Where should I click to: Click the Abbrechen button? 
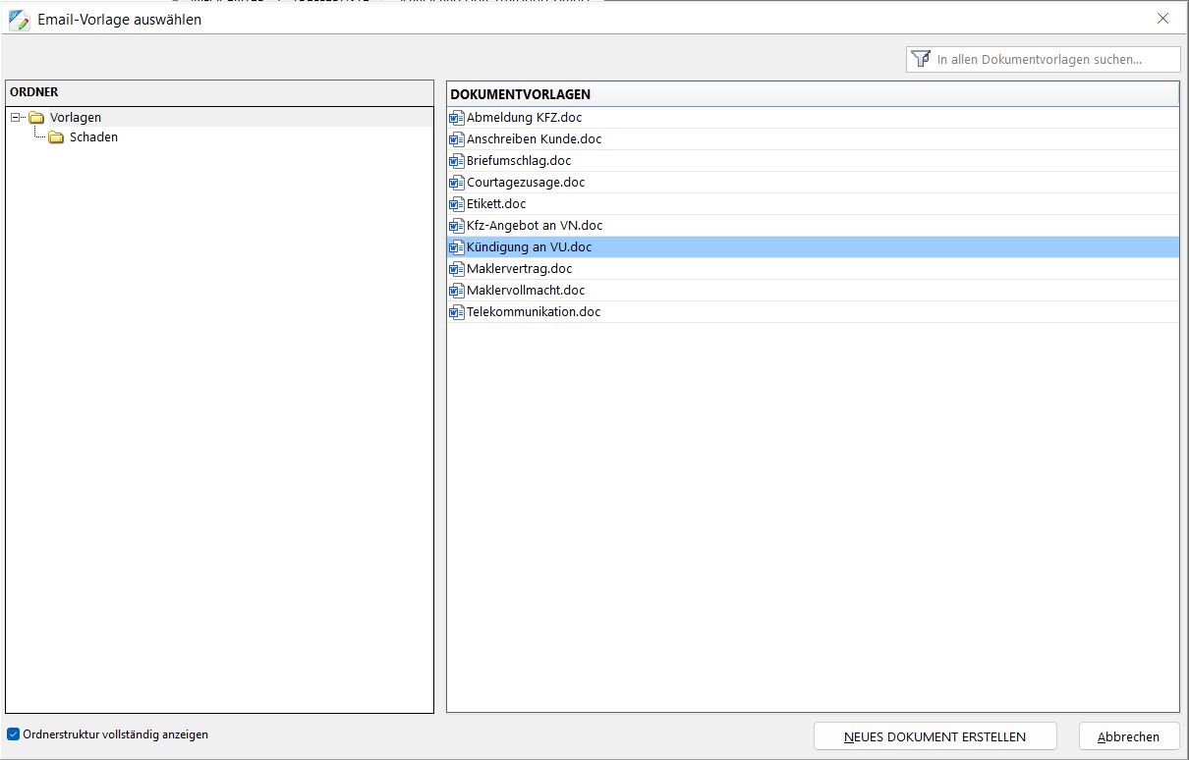1128,736
